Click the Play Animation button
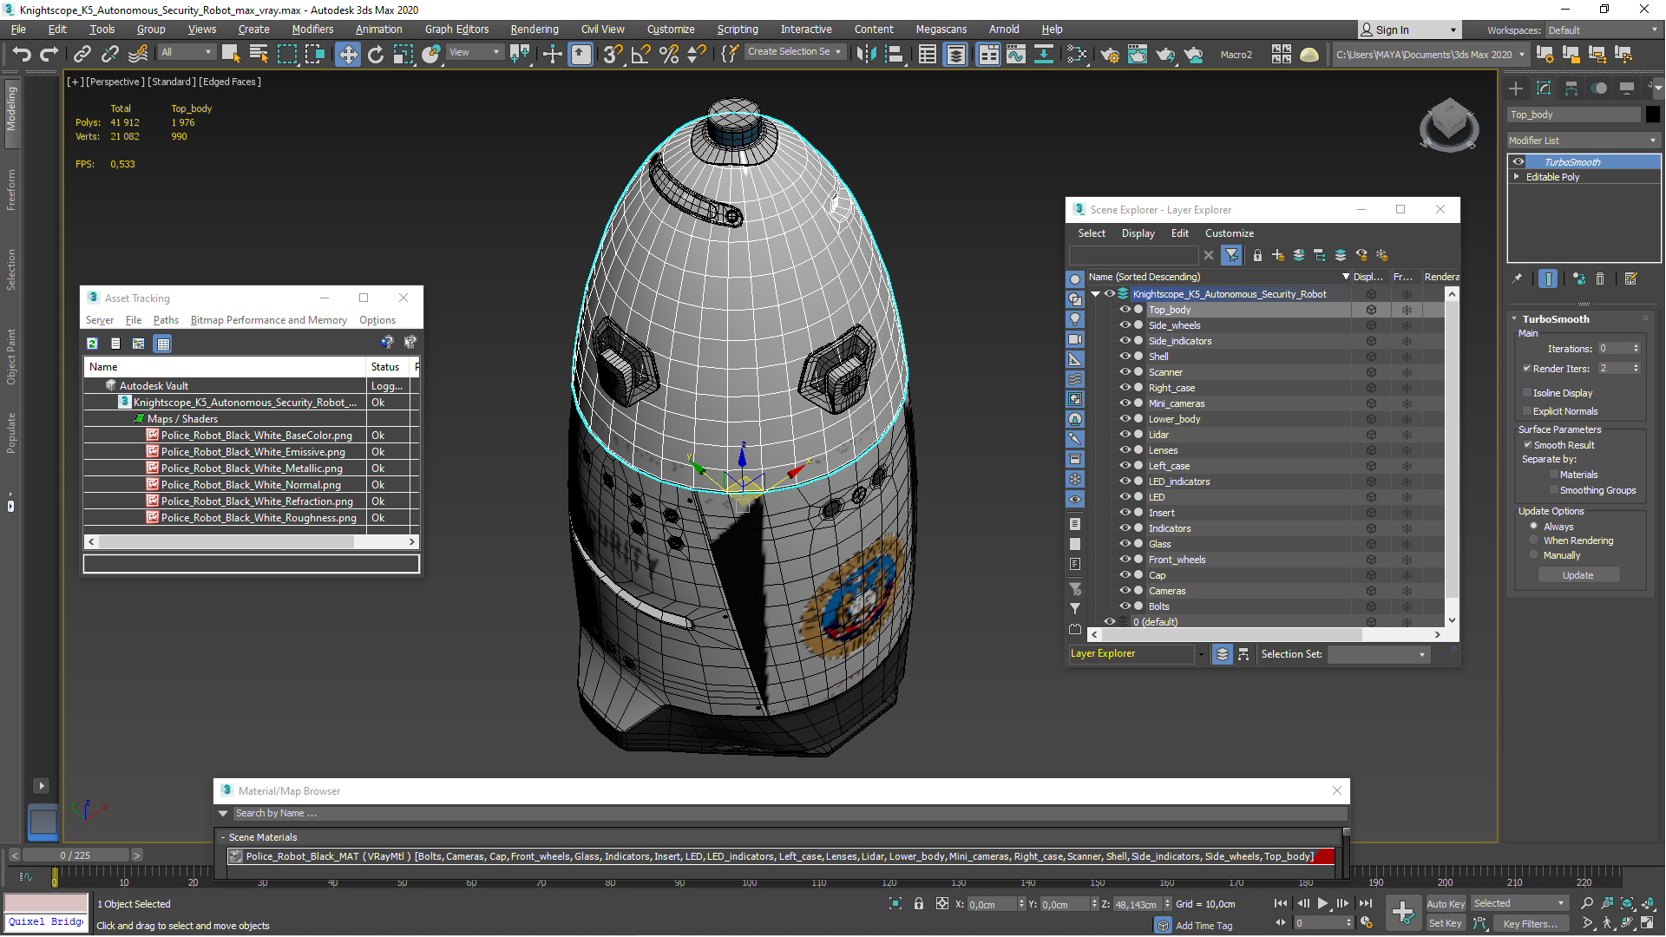The height and width of the screenshot is (937, 1666). click(1322, 904)
